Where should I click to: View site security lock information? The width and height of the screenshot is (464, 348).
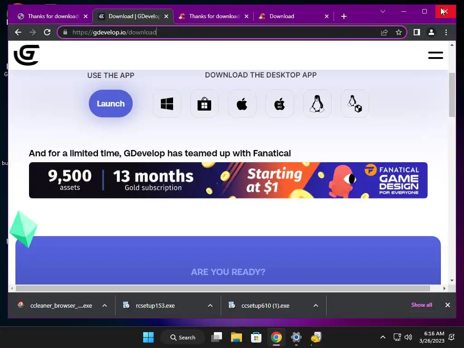[65, 32]
